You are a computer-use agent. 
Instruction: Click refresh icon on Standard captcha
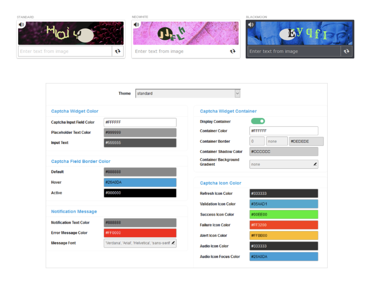tap(118, 51)
